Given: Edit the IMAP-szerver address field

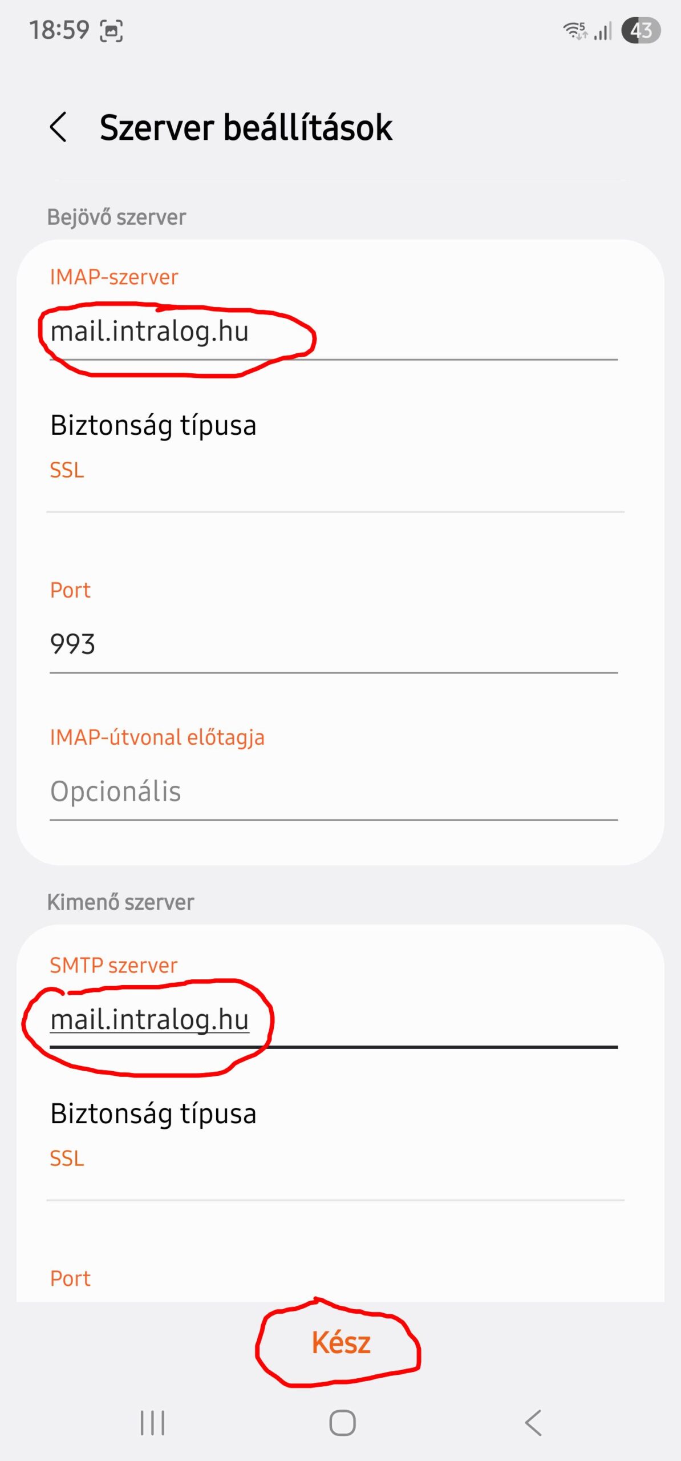Looking at the screenshot, I should coord(333,332).
